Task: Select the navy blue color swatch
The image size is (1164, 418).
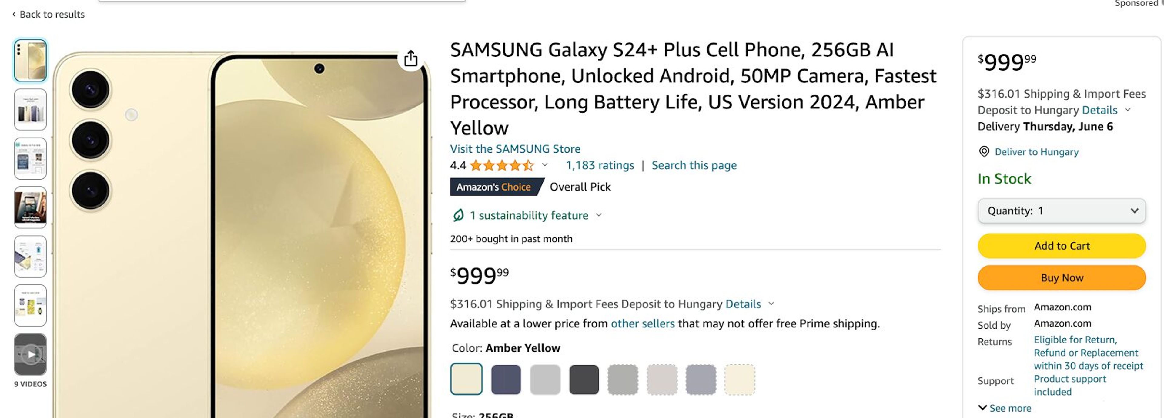Action: 506,379
